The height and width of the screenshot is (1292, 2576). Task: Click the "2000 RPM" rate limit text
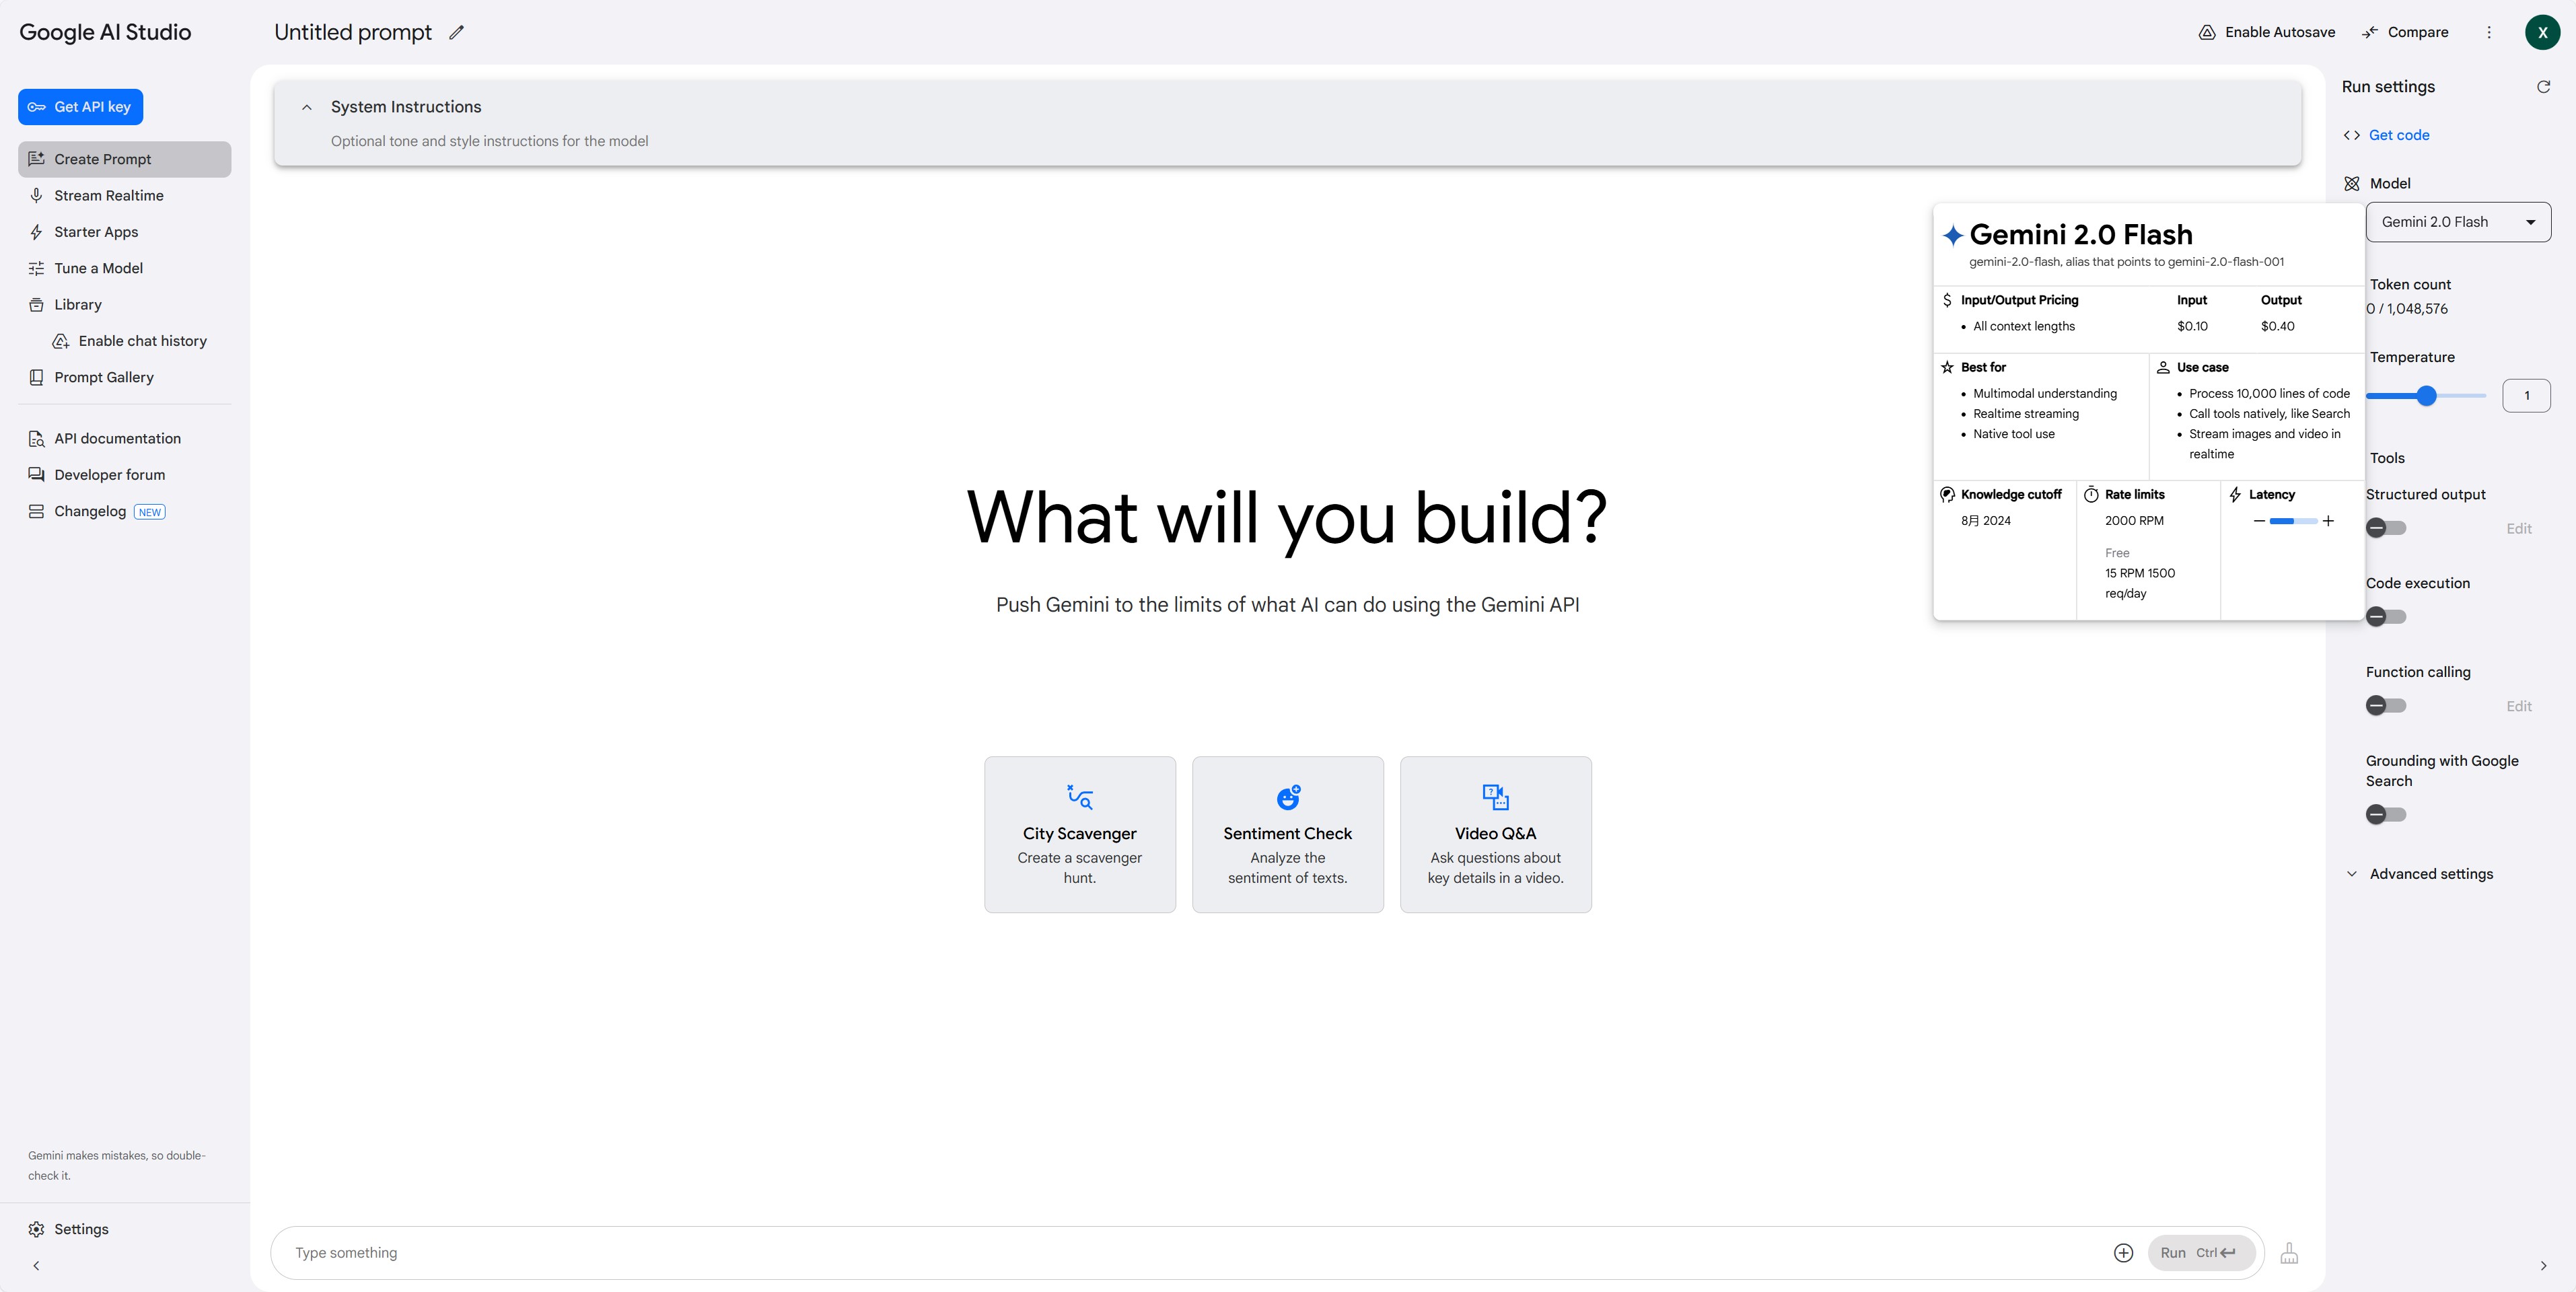click(x=2134, y=521)
